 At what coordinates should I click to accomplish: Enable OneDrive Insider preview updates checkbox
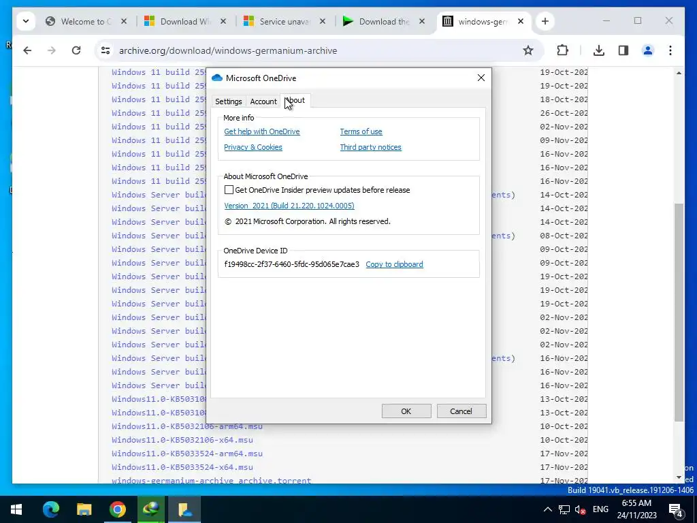click(x=229, y=190)
